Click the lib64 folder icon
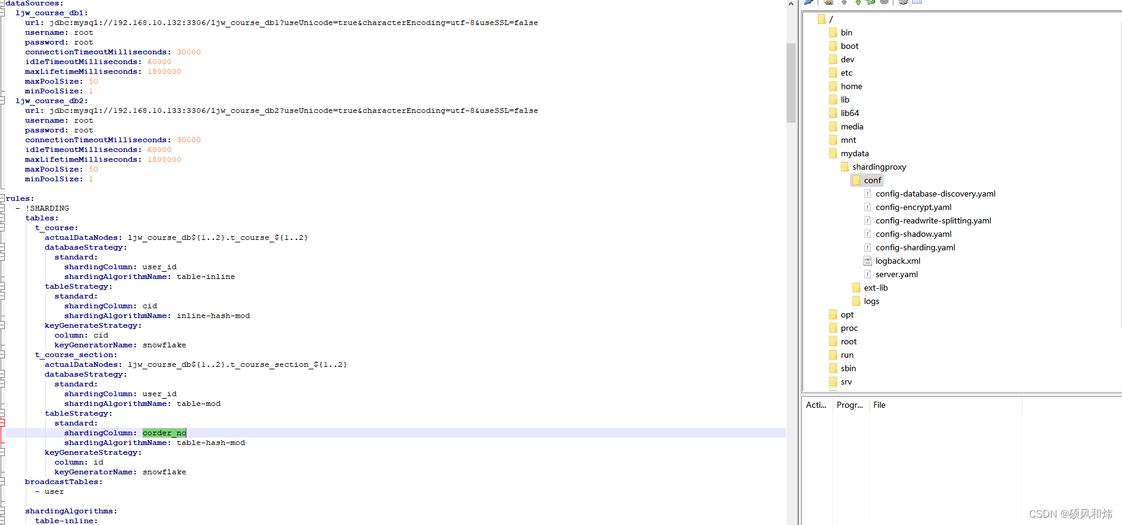1122x525 pixels. tap(833, 113)
